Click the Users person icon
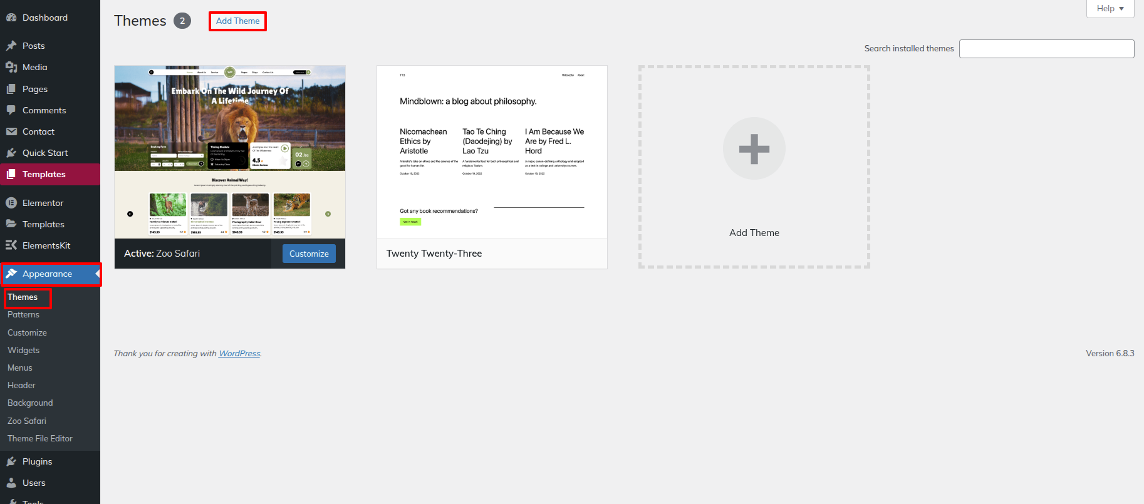The image size is (1144, 504). click(11, 483)
